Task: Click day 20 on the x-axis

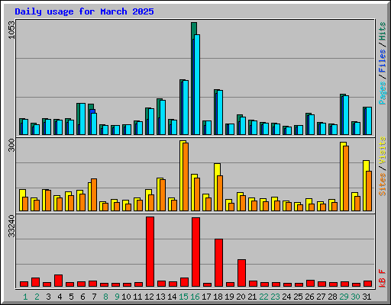Action: click(241, 297)
